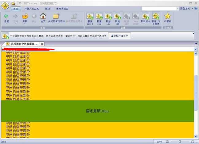Viewport: 199px width, 144px height.
Task: Expand the refresh button dropdown arrow
Action: pyautogui.click(x=25, y=24)
